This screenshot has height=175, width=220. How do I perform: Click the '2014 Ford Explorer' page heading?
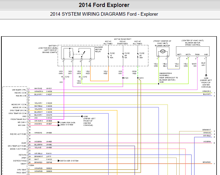104,5
